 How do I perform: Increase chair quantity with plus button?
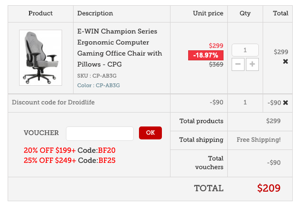[252, 64]
